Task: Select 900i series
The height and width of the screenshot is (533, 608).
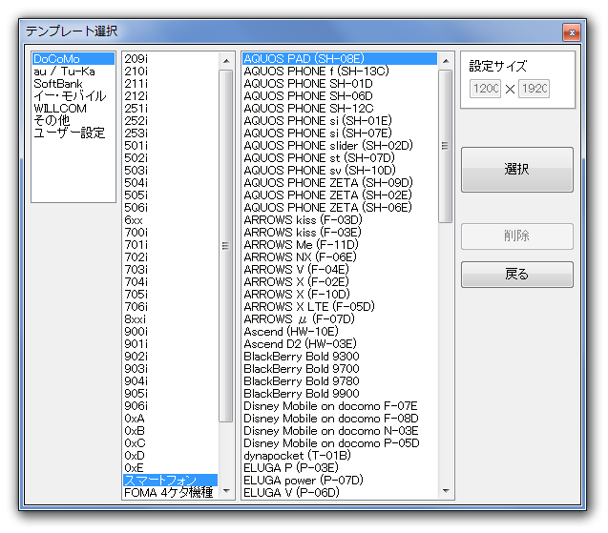Action: 170,332
